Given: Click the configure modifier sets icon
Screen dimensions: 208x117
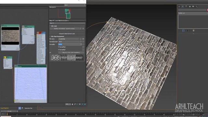Looking at the screenshot, I should pyautogui.click(x=194, y=31).
